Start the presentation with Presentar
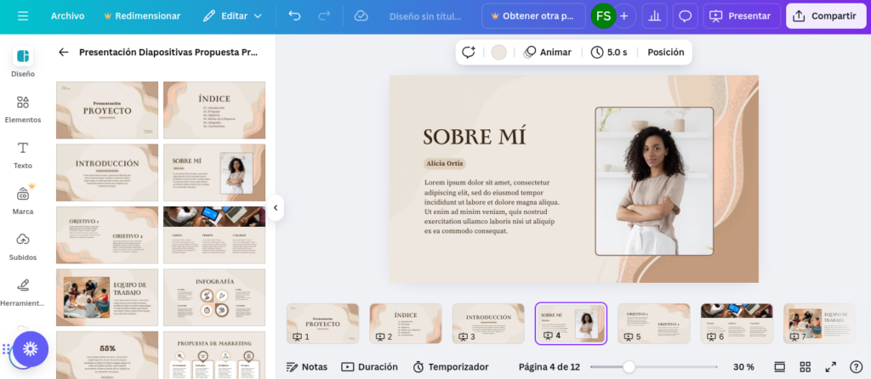The width and height of the screenshot is (871, 379). (x=742, y=16)
